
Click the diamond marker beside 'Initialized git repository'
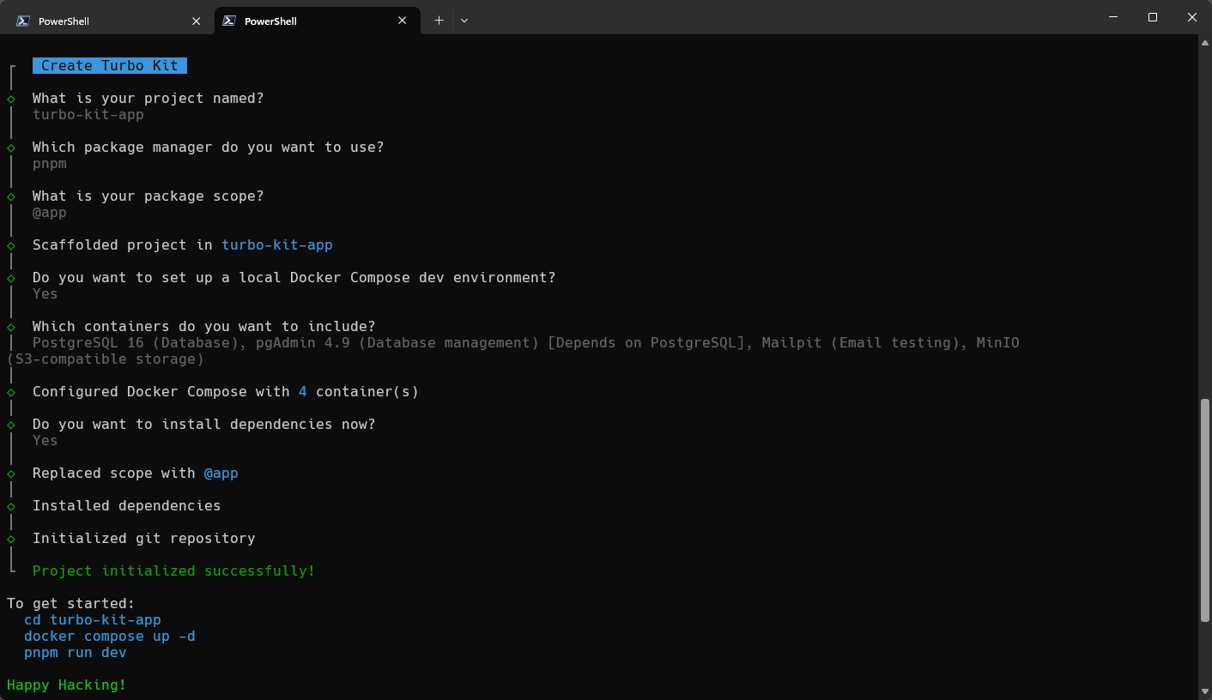point(11,539)
